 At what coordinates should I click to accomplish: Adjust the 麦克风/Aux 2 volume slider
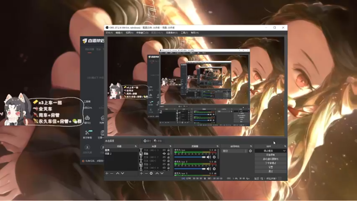[x=190, y=169]
